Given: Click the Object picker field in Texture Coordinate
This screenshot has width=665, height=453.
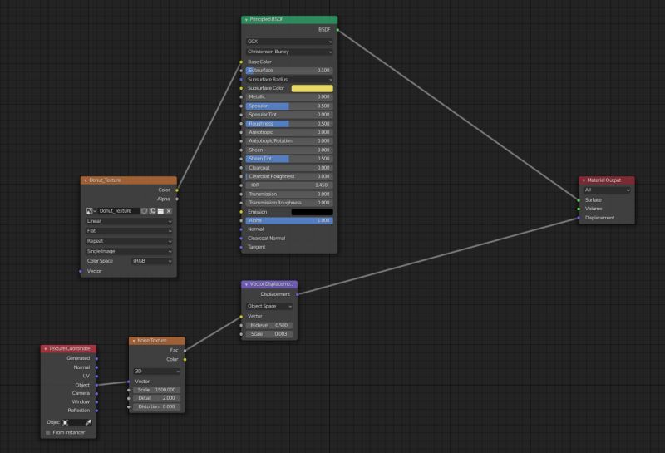Looking at the screenshot, I should (x=76, y=422).
